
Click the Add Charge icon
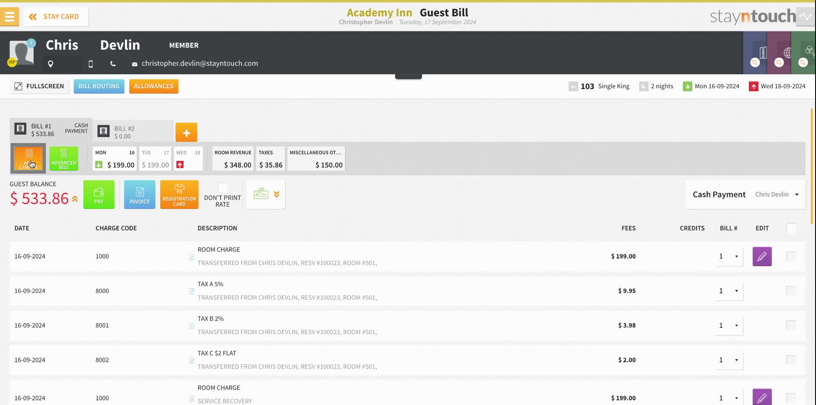point(28,158)
